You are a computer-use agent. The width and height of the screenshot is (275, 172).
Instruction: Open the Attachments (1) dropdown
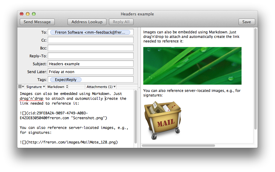pyautogui.click(x=101, y=87)
